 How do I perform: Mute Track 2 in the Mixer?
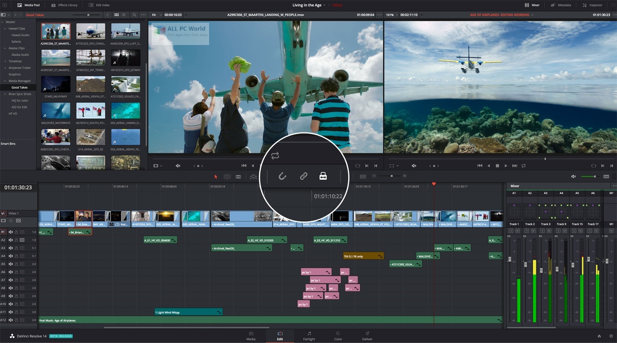[x=533, y=231]
